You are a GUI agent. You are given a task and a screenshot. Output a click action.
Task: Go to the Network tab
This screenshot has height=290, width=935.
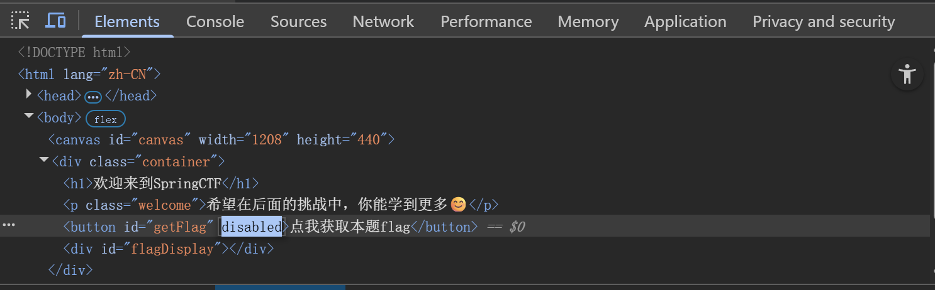click(383, 21)
